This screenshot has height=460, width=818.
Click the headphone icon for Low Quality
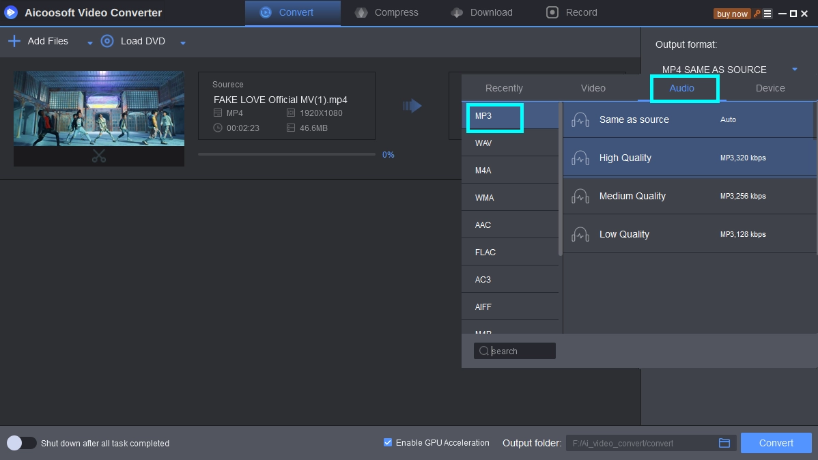pos(580,234)
